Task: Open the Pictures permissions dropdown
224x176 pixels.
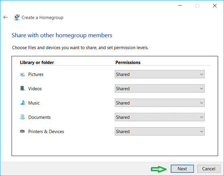Action: 160,74
